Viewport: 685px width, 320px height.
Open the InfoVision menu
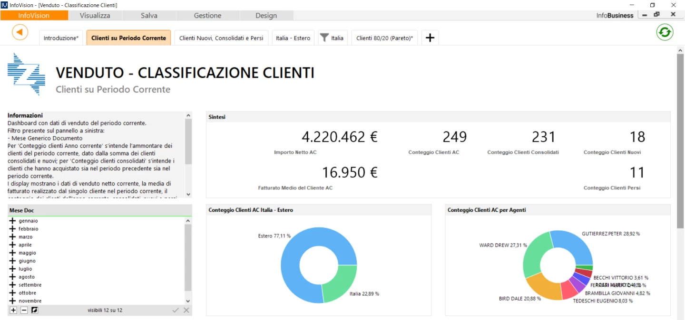click(34, 15)
